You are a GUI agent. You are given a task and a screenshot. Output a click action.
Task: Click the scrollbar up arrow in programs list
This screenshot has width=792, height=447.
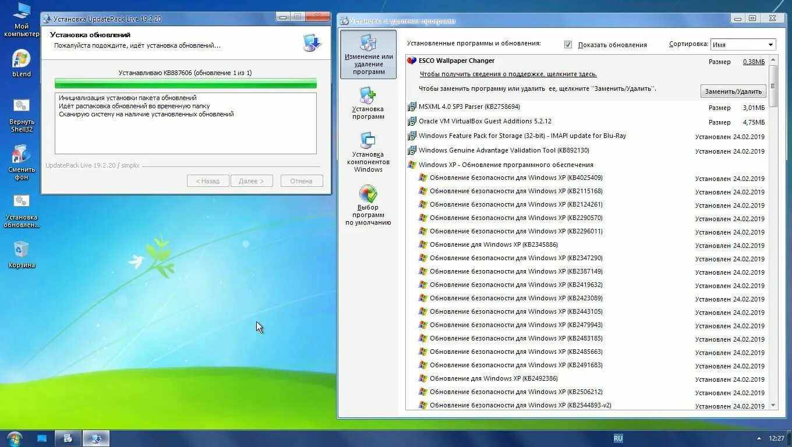coord(773,59)
